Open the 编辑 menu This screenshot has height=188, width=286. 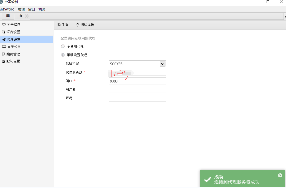tap(21, 9)
